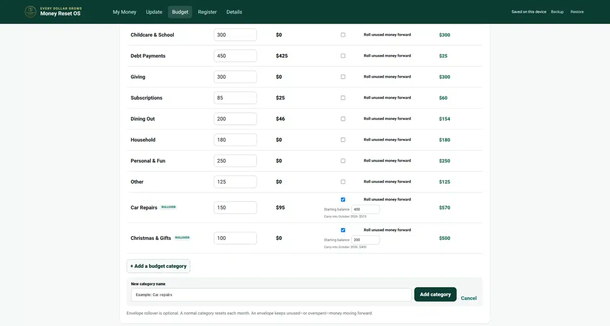The width and height of the screenshot is (610, 326).
Task: Edit Car Repairs starting balance field
Action: pos(365,209)
